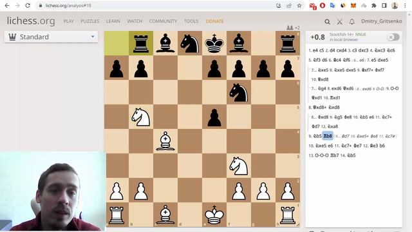Select the white bishop on c4
Screen dimensions: 412x232
pyautogui.click(x=165, y=141)
